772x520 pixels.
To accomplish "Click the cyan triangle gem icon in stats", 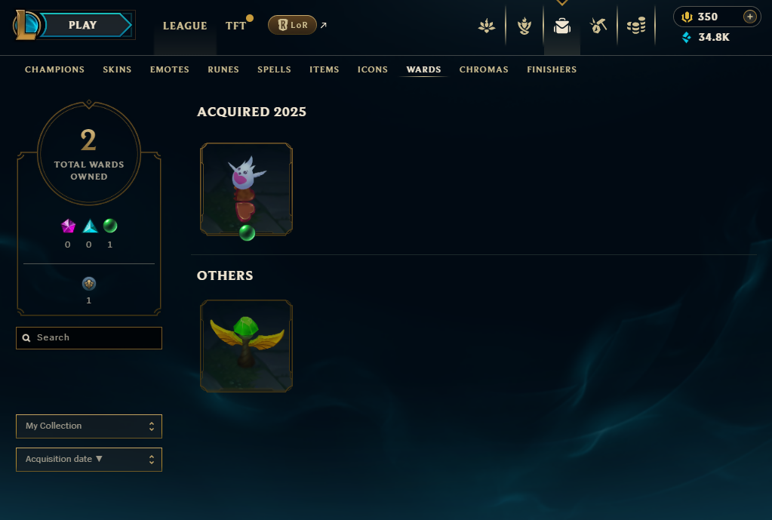I will tap(90, 226).
